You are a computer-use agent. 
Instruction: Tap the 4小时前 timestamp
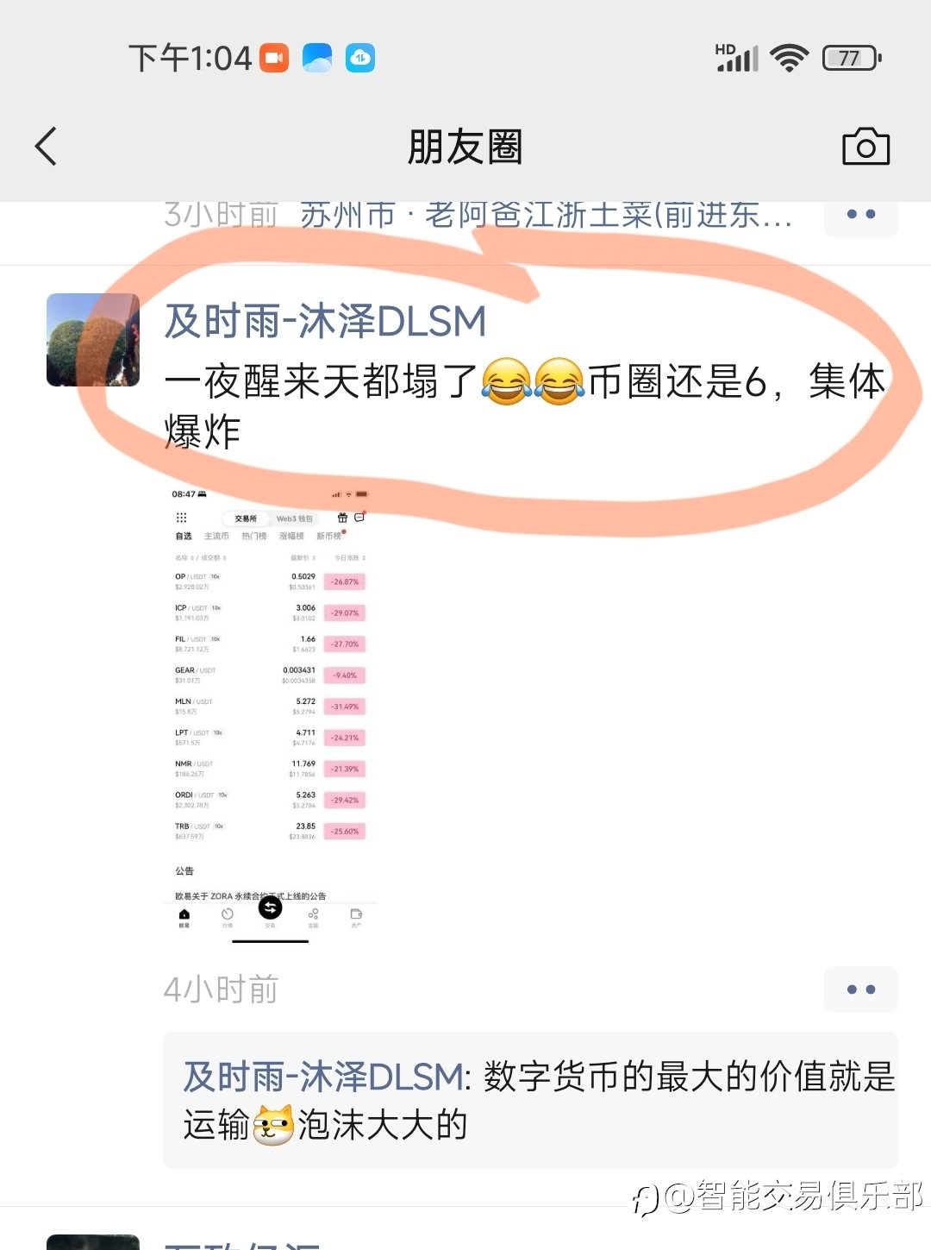pos(222,989)
